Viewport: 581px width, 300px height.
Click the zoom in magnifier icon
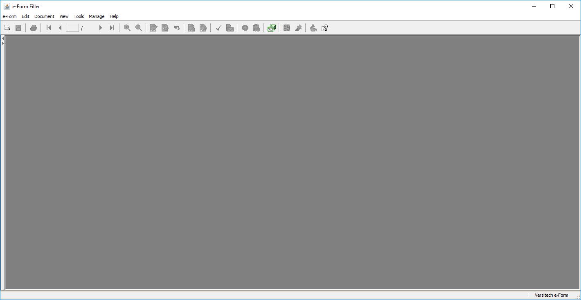tap(127, 28)
